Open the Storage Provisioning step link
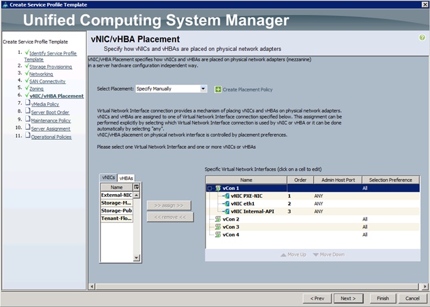The height and width of the screenshot is (307, 430). click(50, 67)
